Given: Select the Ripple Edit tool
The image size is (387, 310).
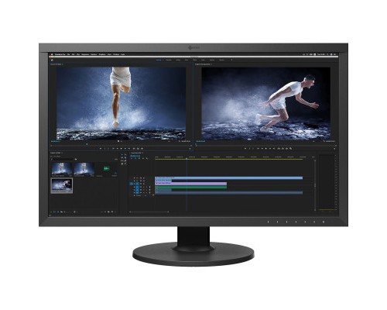Looking at the screenshot, I should (x=122, y=157).
